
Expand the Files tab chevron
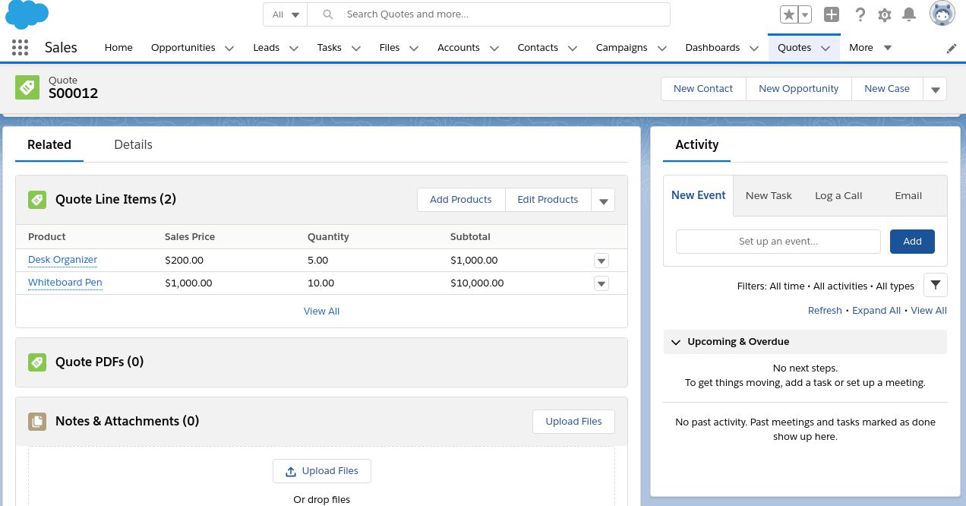[x=414, y=48]
